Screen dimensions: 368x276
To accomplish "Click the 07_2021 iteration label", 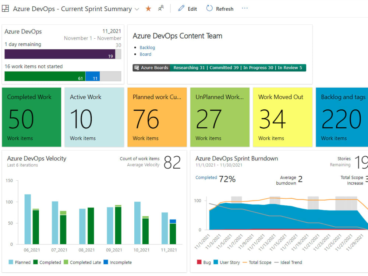I will pos(59,250).
